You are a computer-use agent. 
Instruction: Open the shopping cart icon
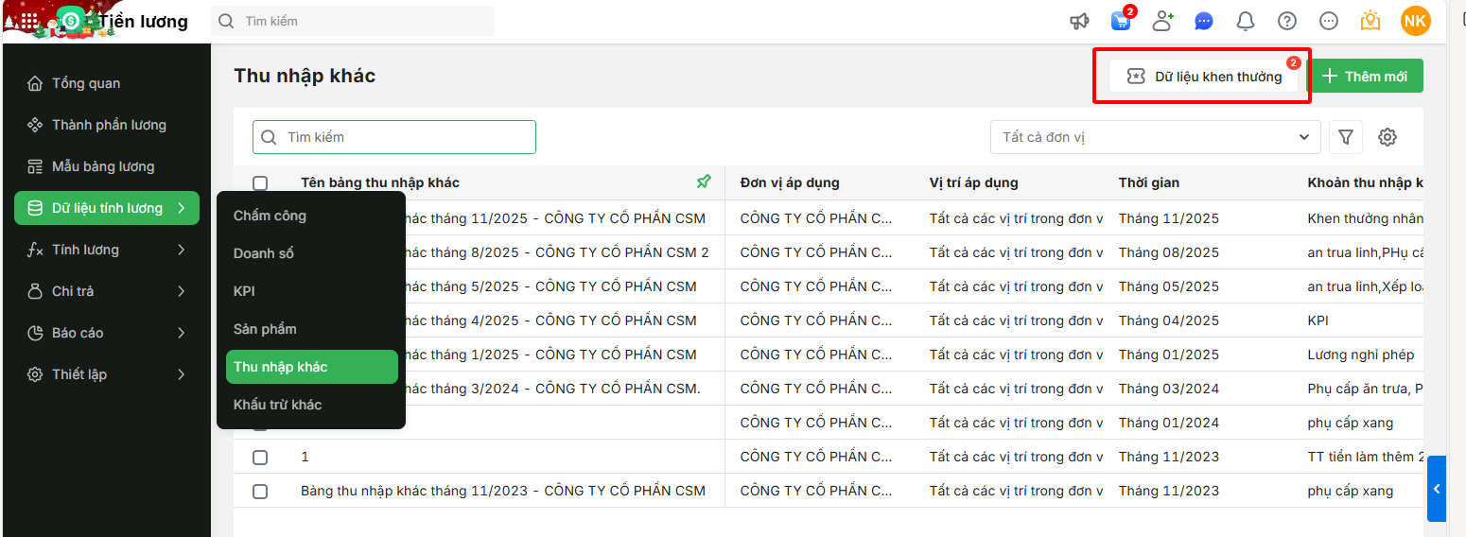1121,21
